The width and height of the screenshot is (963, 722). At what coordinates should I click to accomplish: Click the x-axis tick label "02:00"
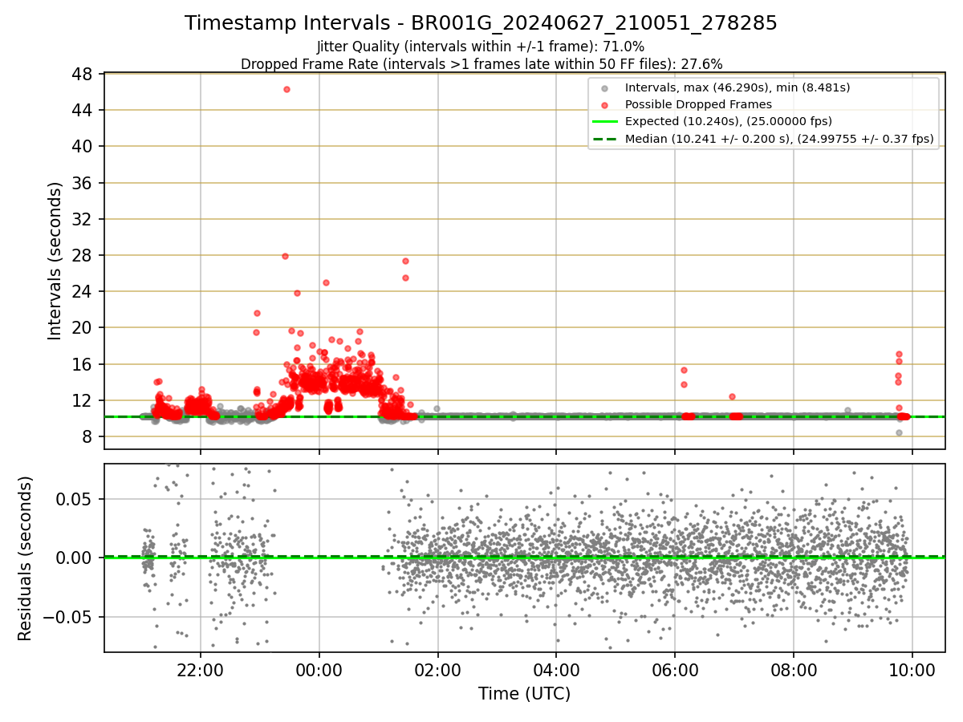coord(438,671)
